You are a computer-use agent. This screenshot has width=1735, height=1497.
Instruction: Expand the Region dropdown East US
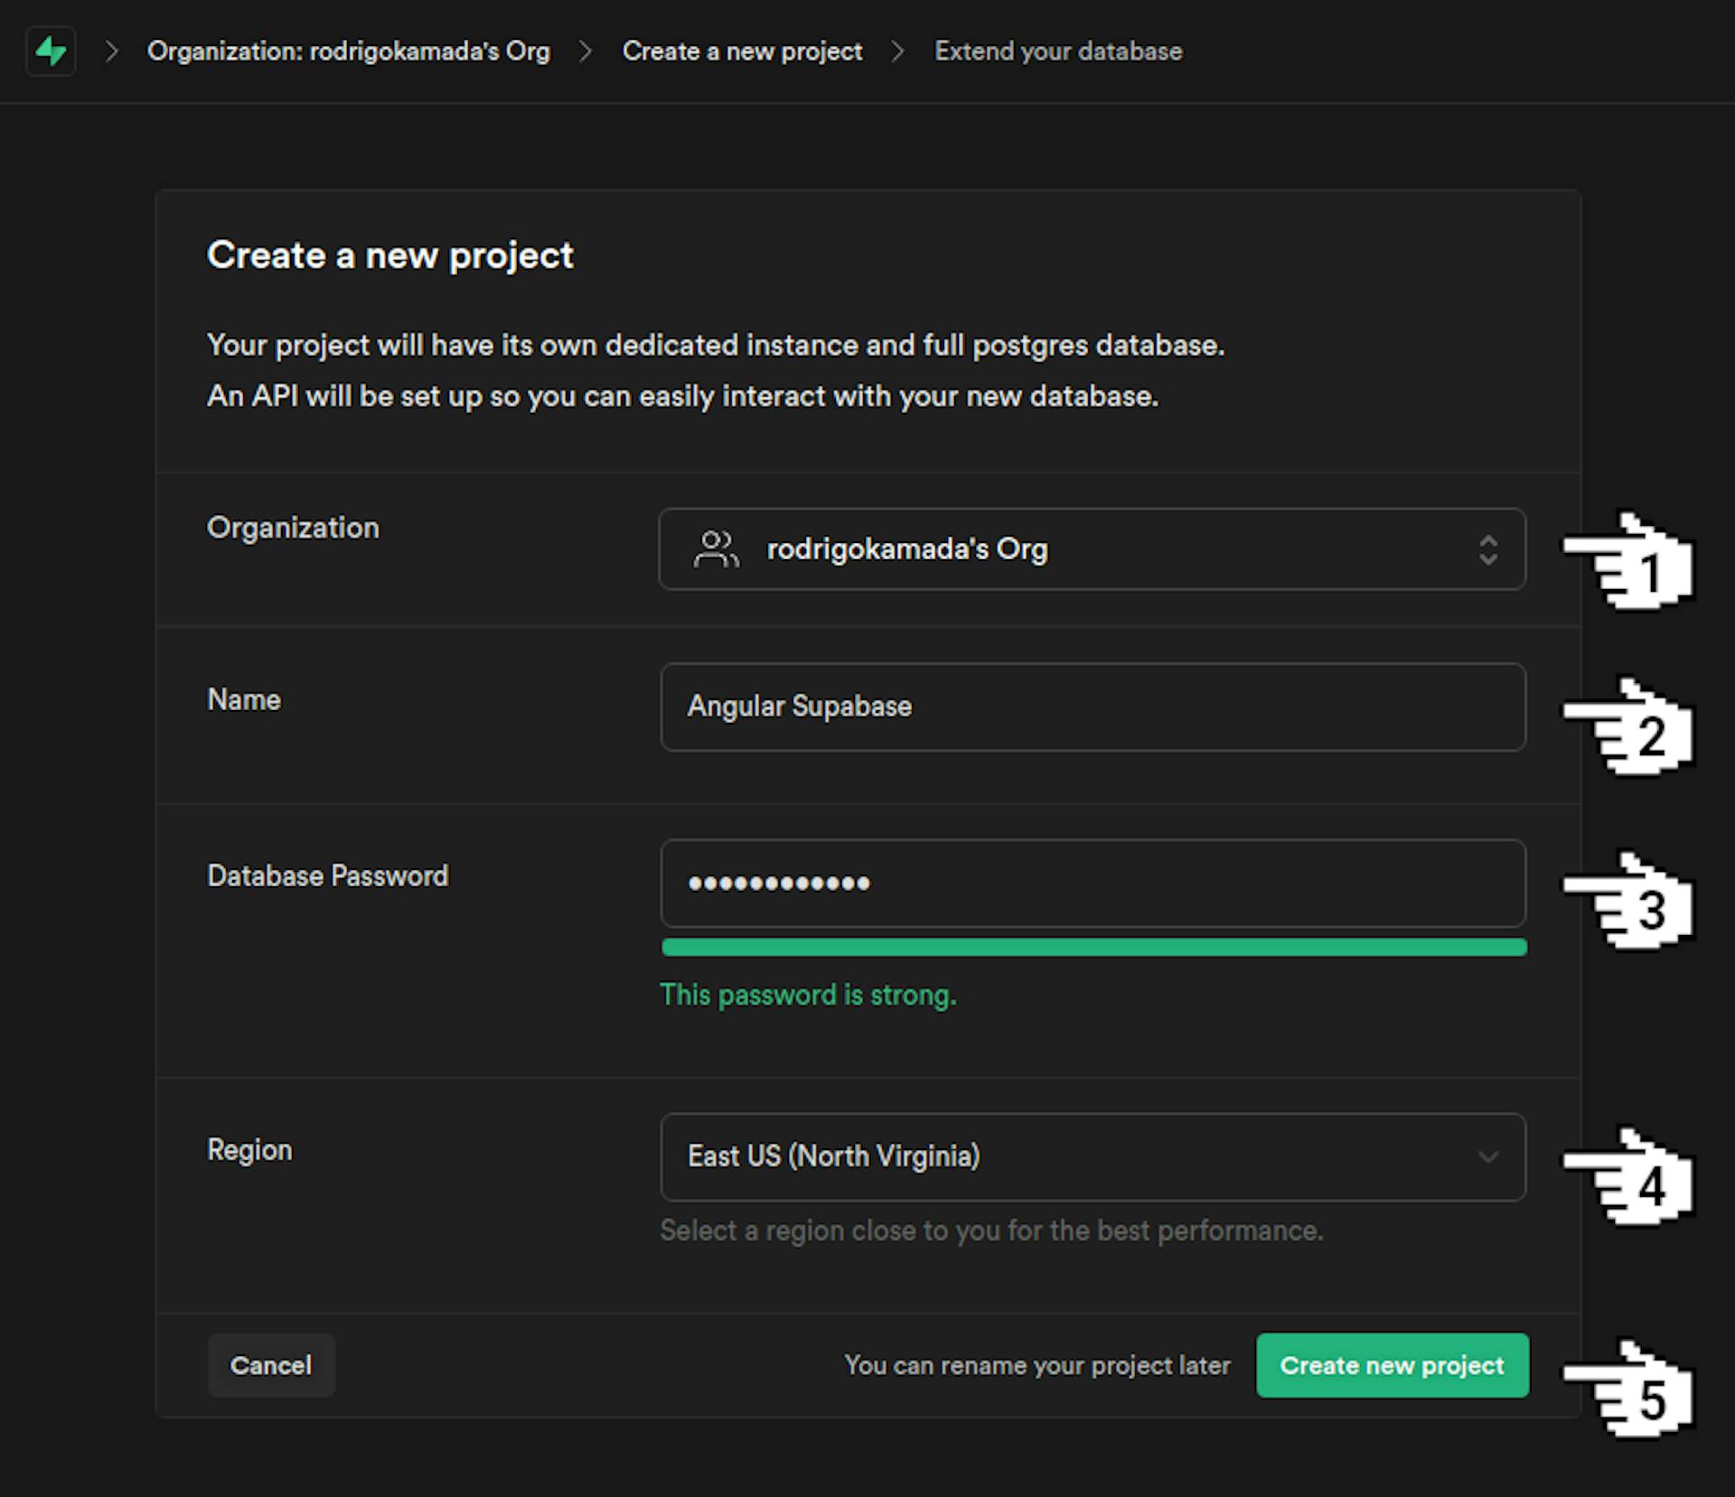(1091, 1157)
